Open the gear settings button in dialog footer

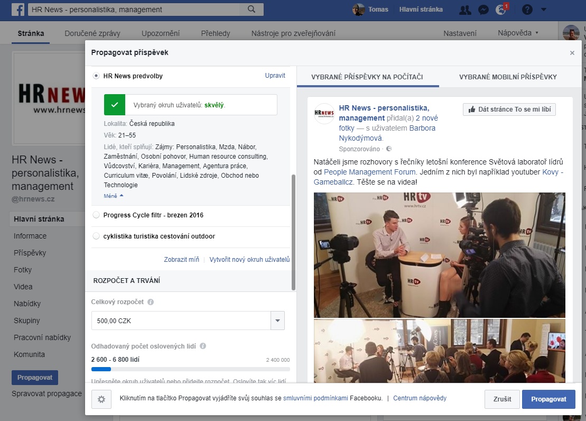tap(101, 399)
